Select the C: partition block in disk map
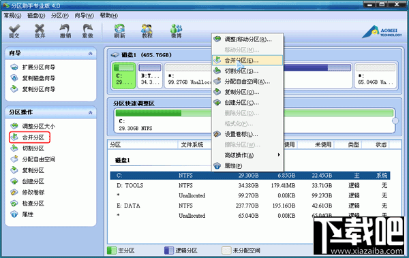This screenshot has width=409, height=258. (x=124, y=76)
